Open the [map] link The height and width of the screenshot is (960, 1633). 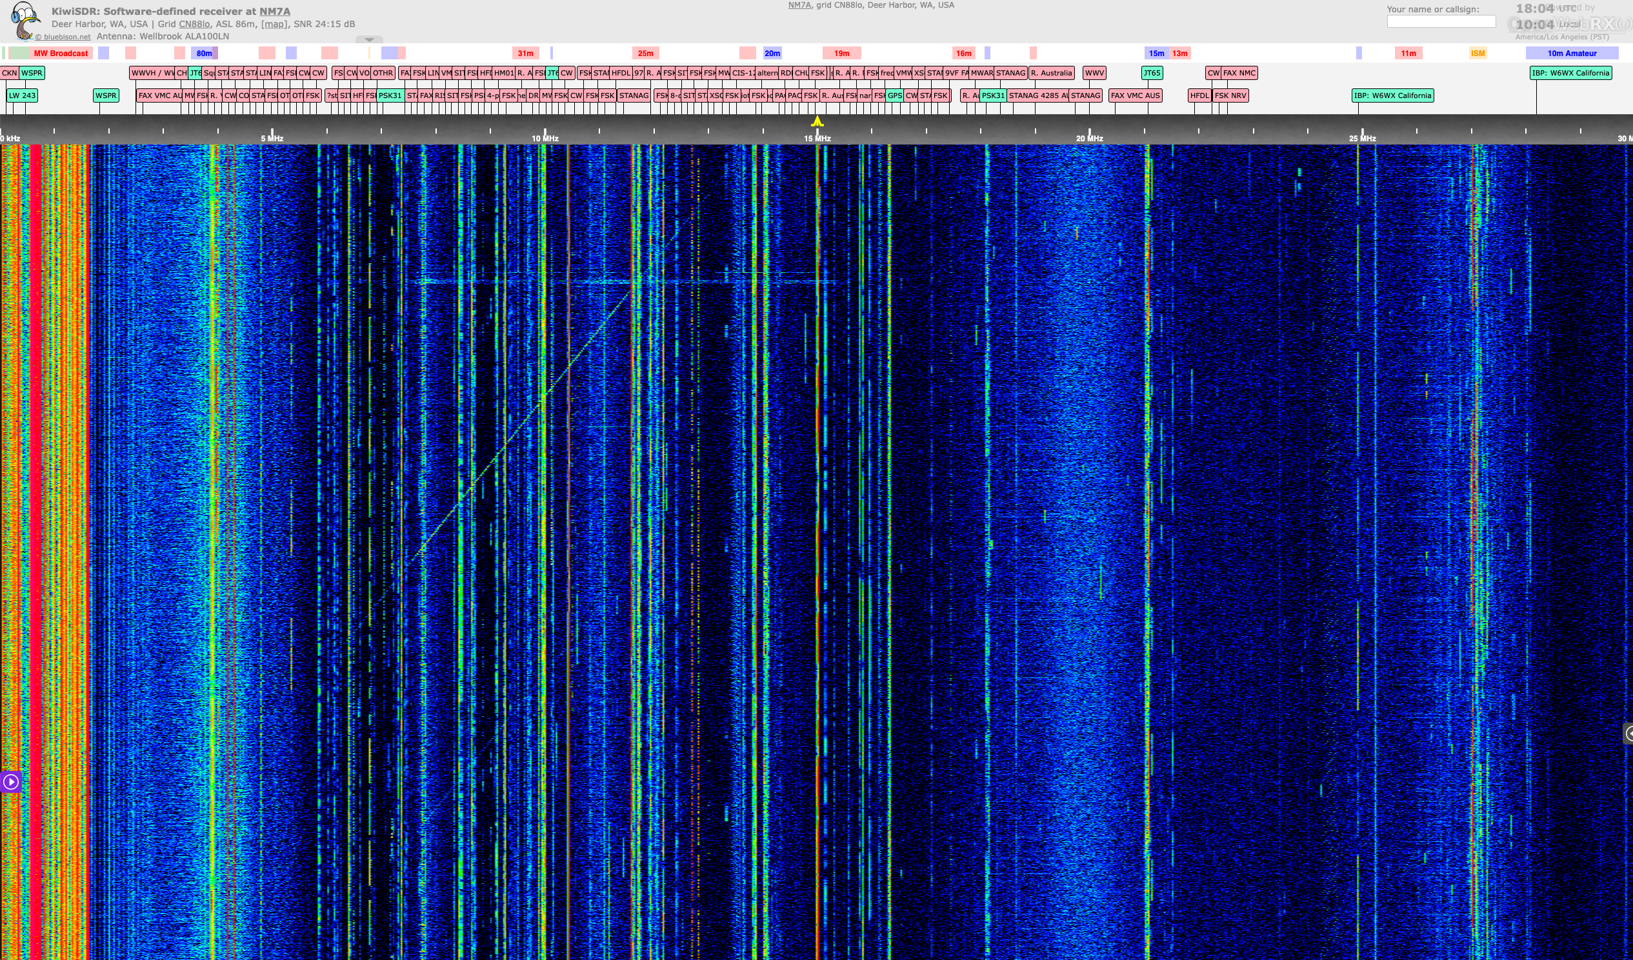click(274, 24)
